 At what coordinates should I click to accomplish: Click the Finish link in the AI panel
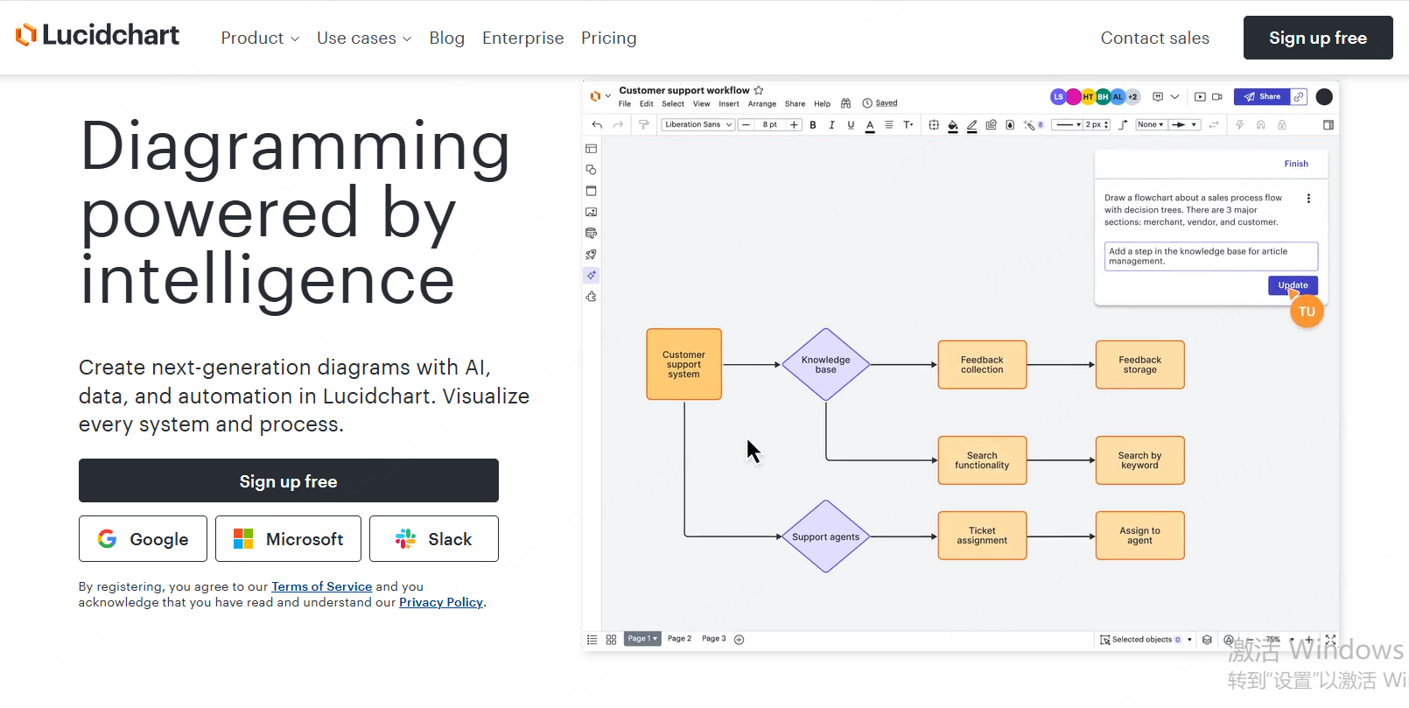[1296, 164]
